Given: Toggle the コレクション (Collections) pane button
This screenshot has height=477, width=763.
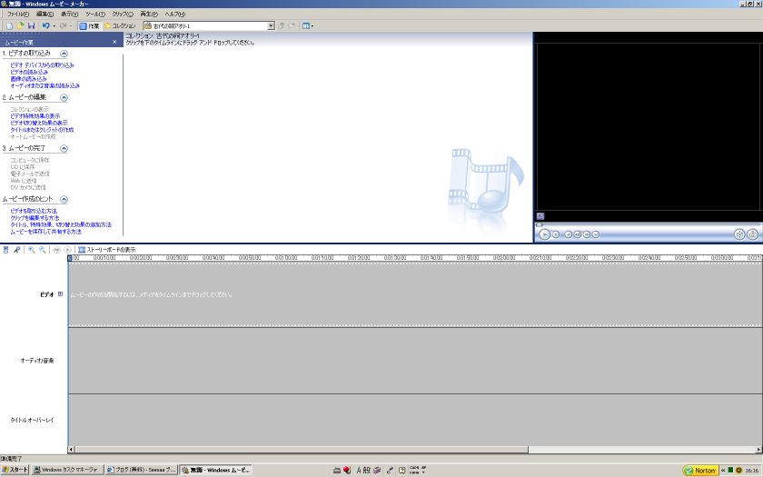Looking at the screenshot, I should point(120,25).
